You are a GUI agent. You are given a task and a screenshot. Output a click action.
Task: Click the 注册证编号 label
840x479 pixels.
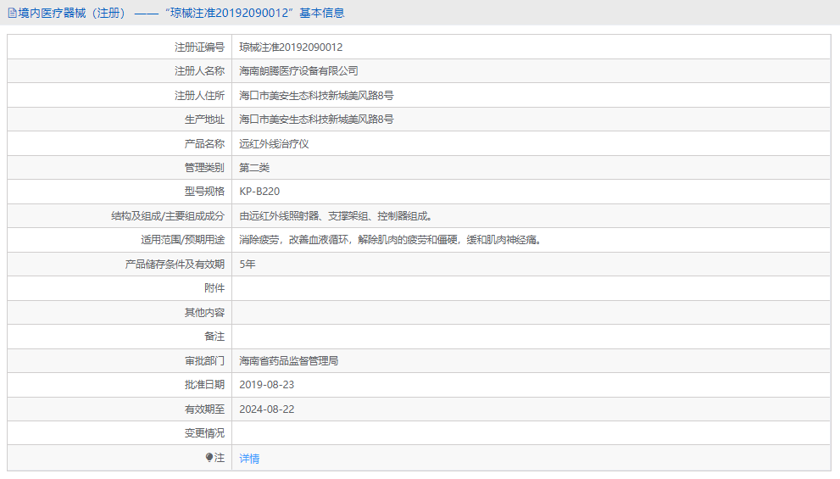(x=199, y=47)
